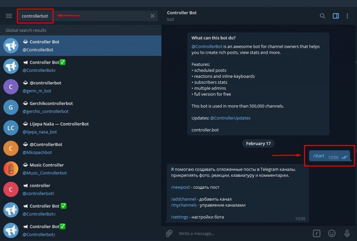Open the @ControllerBote channel result

coord(81,66)
